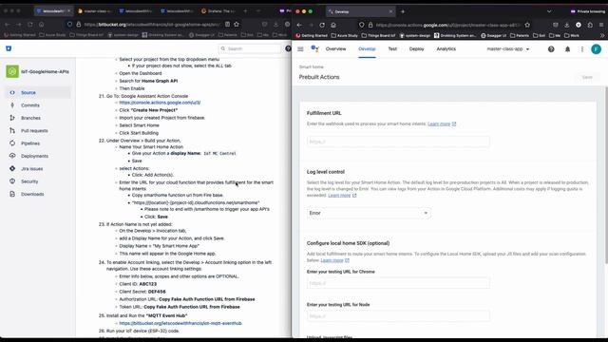Screen dimensions: 608x342
Task: Bookmark the Actions Console page star
Action: (527, 25)
